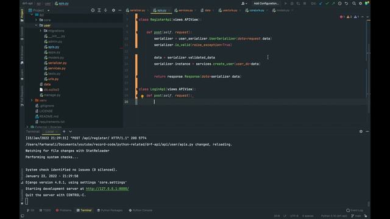390x219 pixels.
Task: Click the Select Opened File locate icon
Action: (x=93, y=10)
